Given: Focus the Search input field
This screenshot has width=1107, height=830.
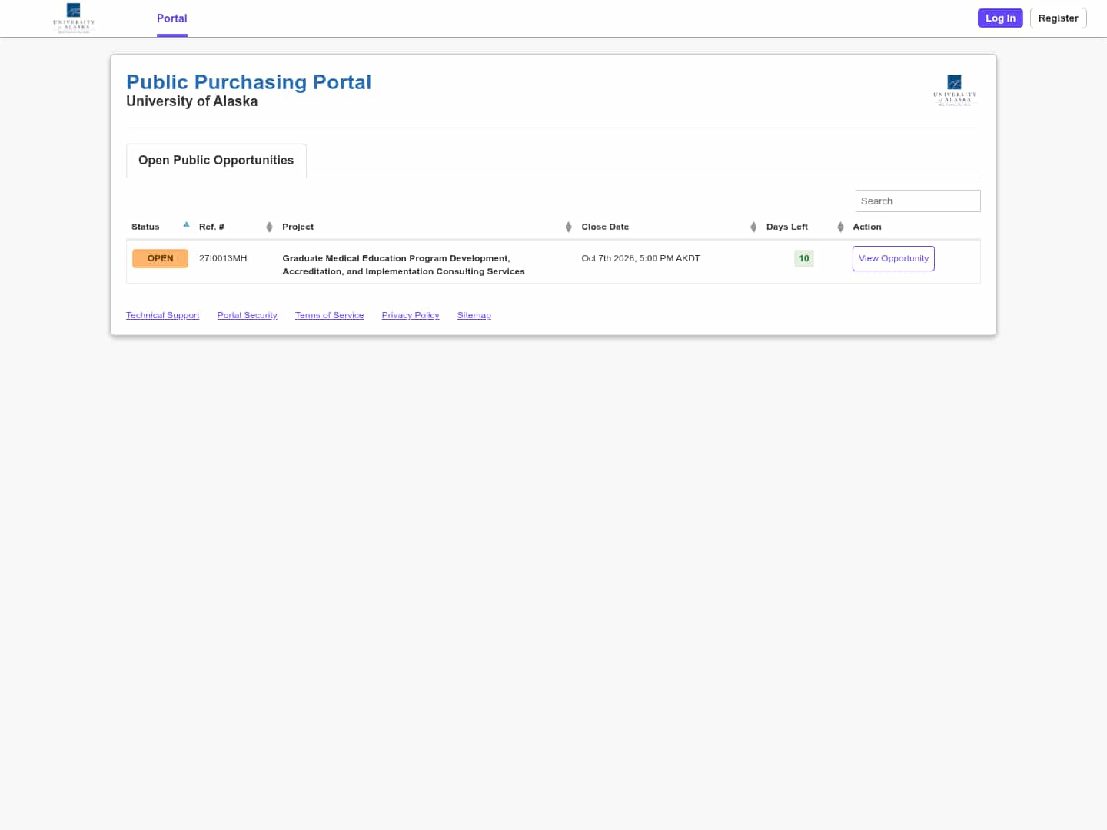Looking at the screenshot, I should pyautogui.click(x=918, y=201).
